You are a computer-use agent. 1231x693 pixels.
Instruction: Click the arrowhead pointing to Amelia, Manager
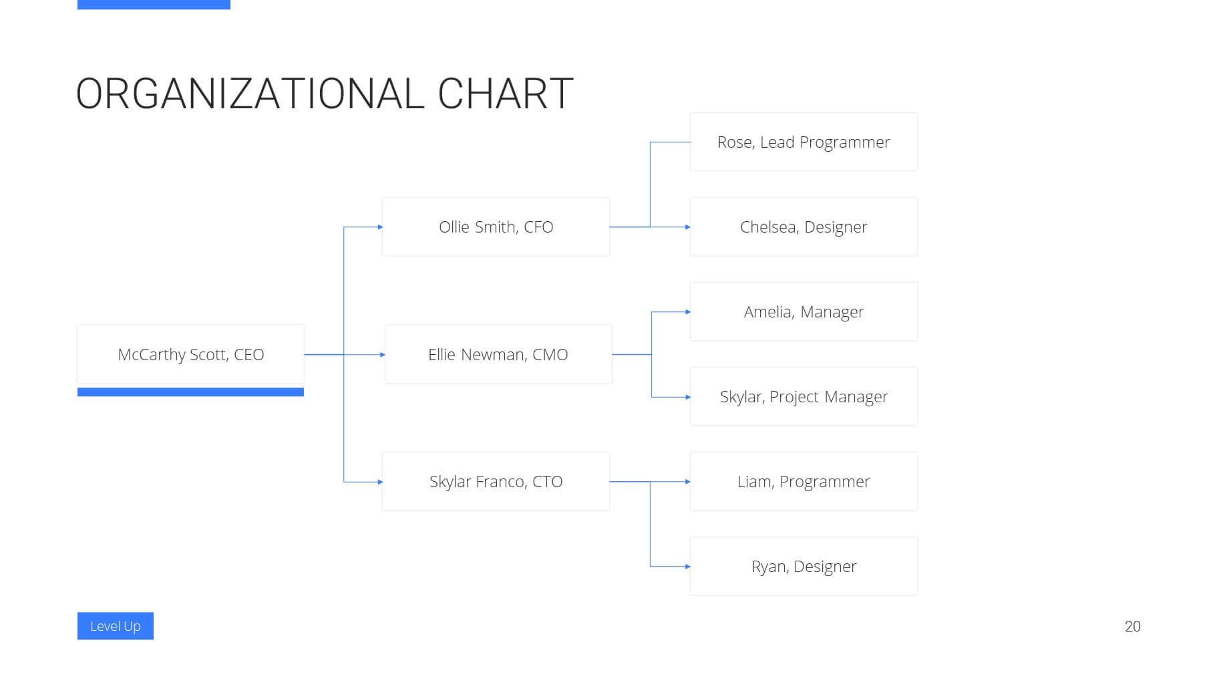coord(688,312)
